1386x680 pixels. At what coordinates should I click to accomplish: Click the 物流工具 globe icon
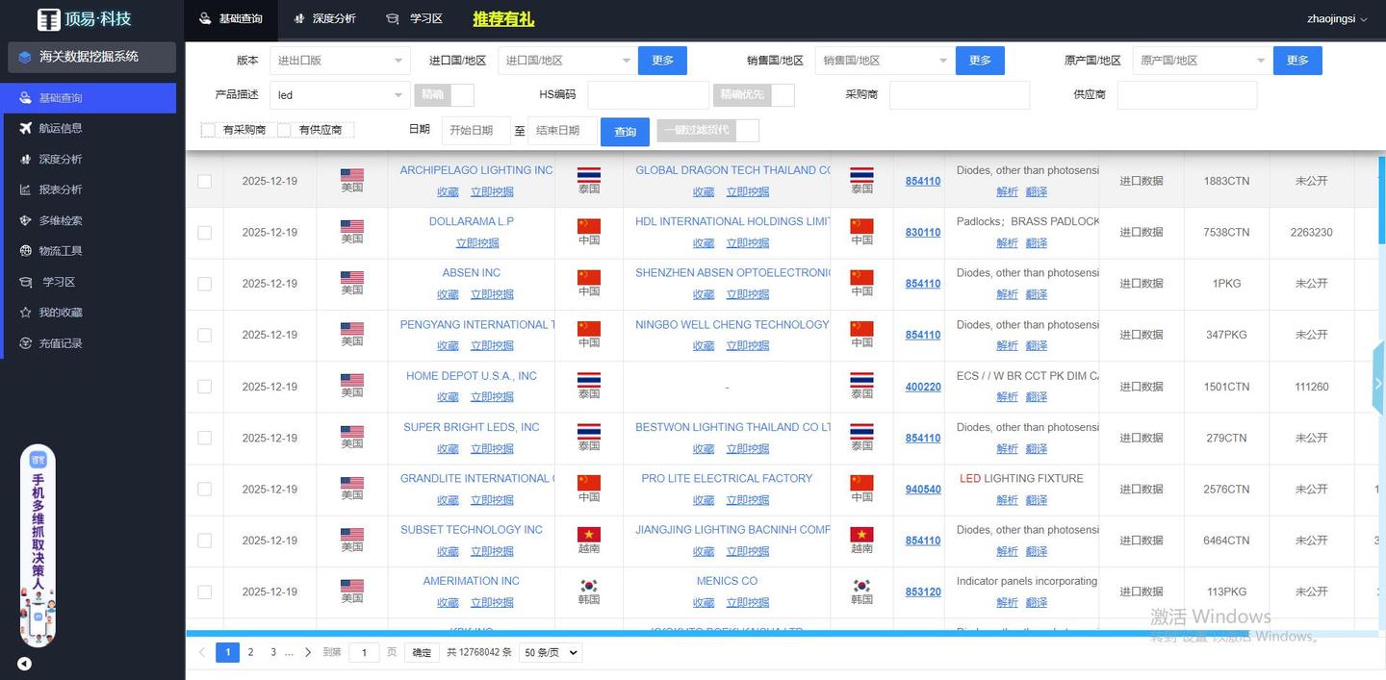(x=25, y=251)
